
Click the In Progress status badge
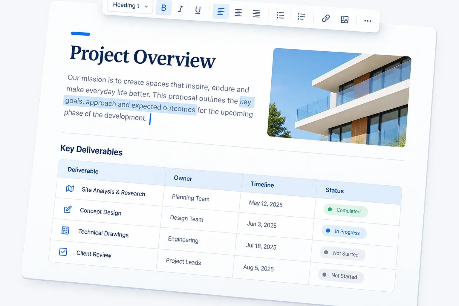pos(344,232)
